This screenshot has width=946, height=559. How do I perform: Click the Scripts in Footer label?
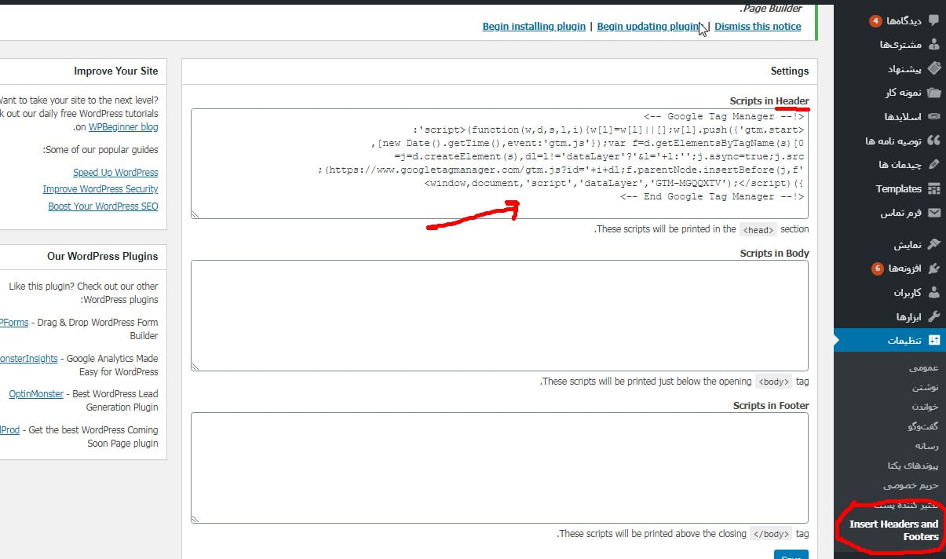(x=771, y=406)
